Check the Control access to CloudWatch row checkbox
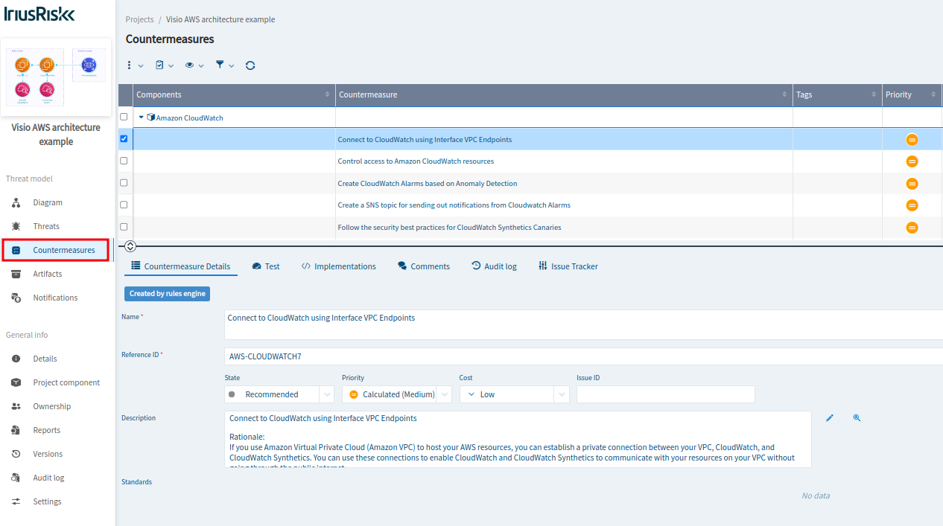943x526 pixels. pyautogui.click(x=124, y=161)
